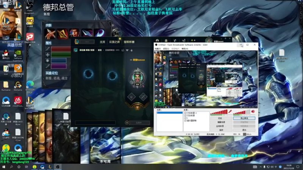The width and height of the screenshot is (303, 170).
Task: Click the lobby chat input field
Action: pos(95,122)
